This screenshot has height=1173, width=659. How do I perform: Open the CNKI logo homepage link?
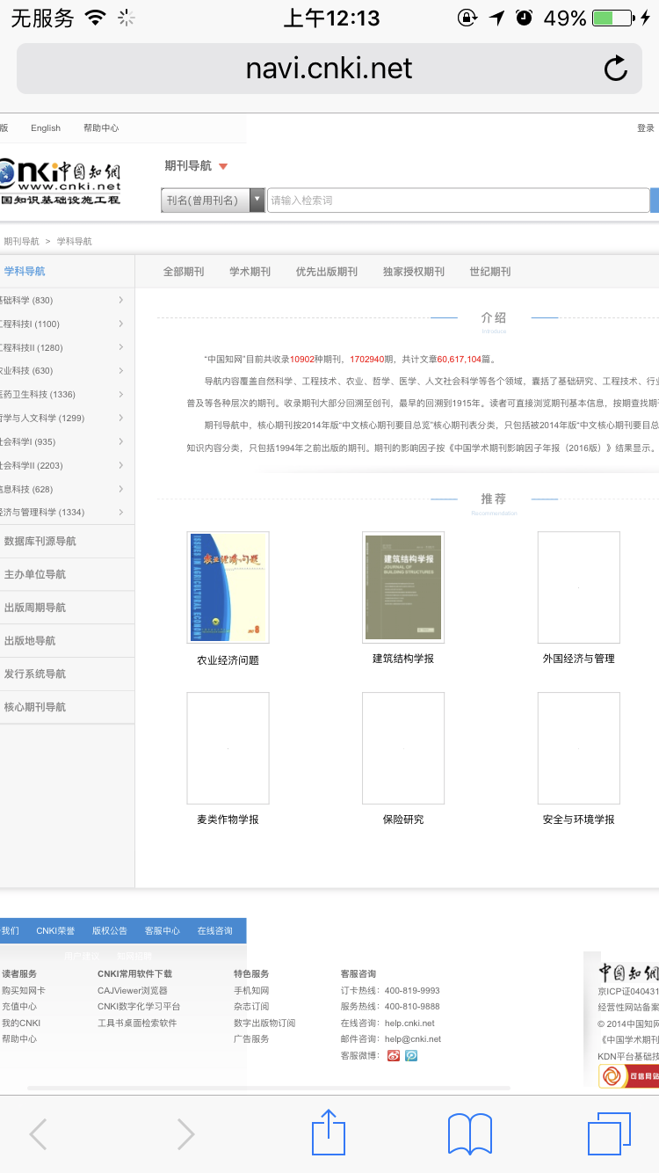61,182
